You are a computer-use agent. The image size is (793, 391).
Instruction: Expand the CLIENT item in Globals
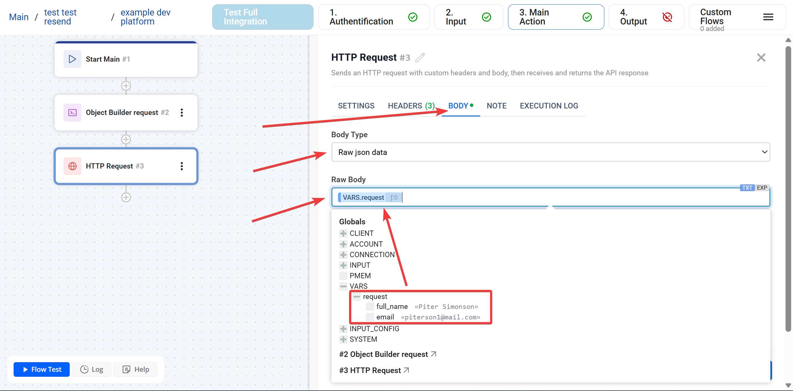(x=343, y=233)
